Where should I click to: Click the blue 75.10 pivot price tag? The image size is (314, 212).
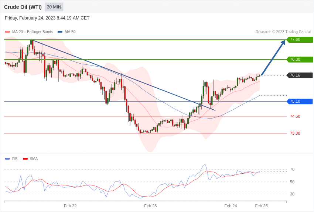pos(300,101)
